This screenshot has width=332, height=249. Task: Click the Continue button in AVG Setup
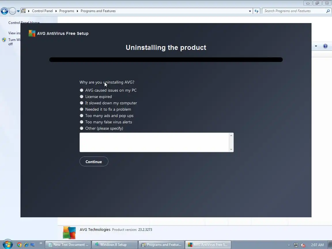(94, 162)
